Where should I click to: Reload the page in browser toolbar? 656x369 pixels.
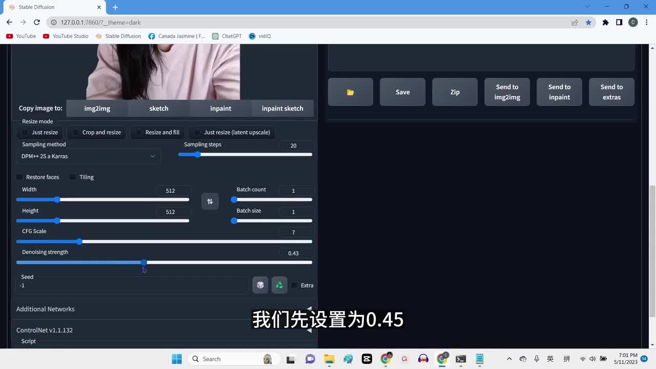pos(37,23)
